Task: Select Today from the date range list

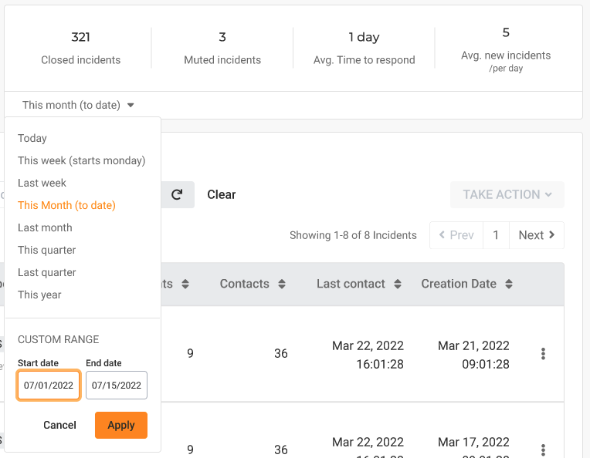Action: [x=32, y=139]
